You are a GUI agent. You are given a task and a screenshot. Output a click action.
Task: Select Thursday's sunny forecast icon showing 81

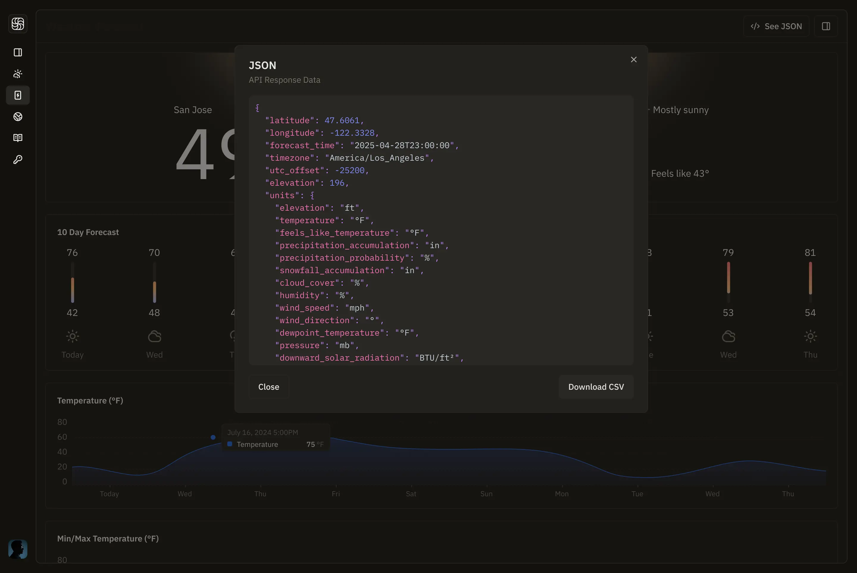tap(810, 336)
